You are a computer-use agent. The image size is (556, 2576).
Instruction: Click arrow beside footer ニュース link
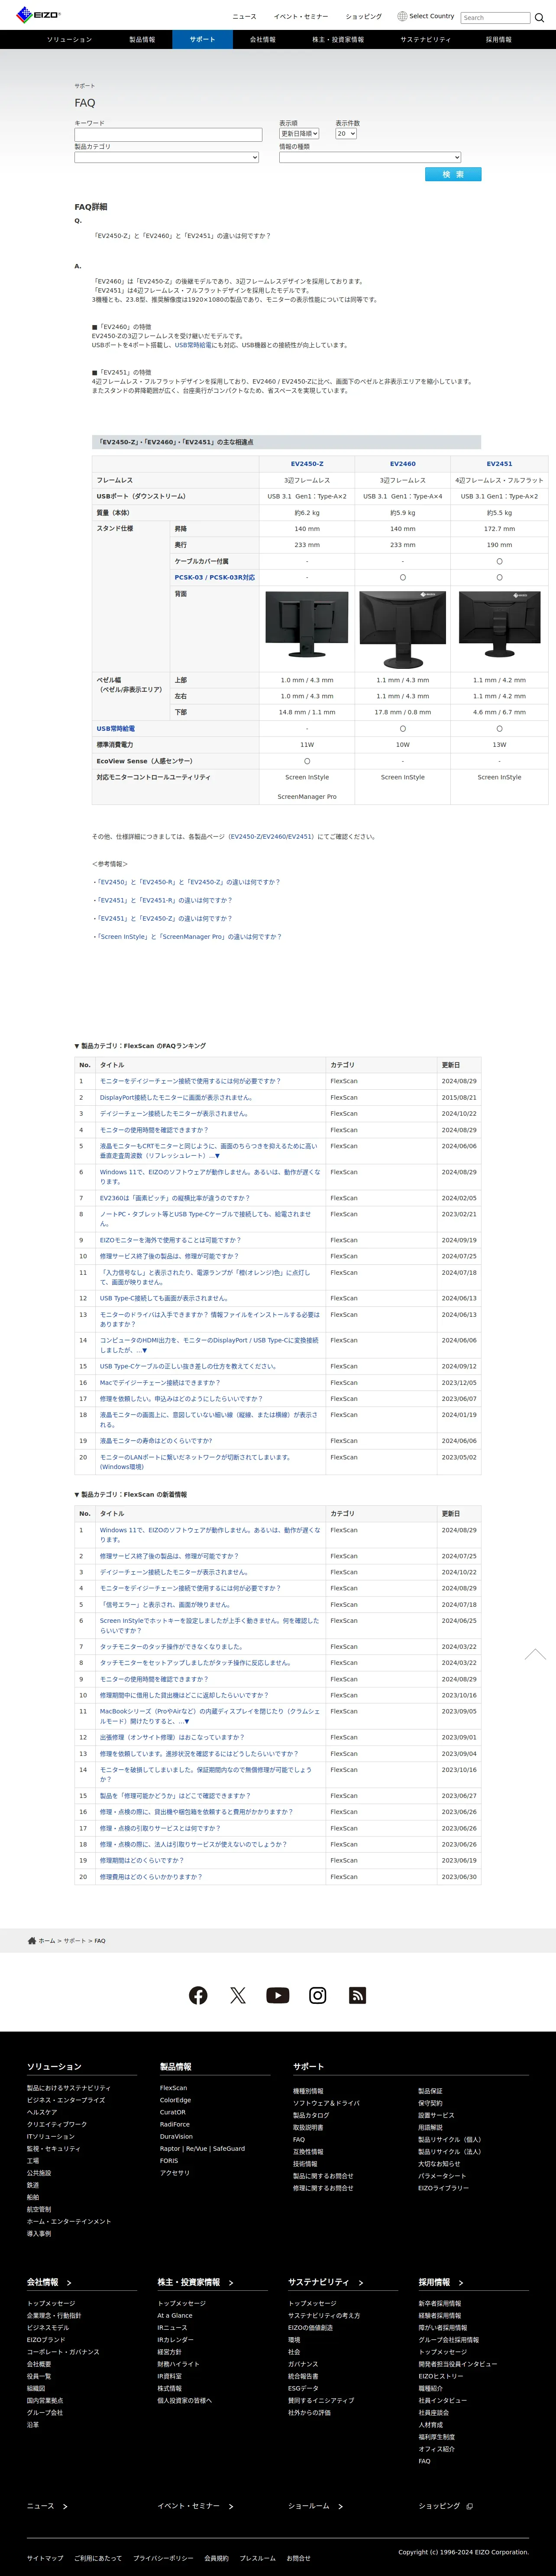[65, 2506]
